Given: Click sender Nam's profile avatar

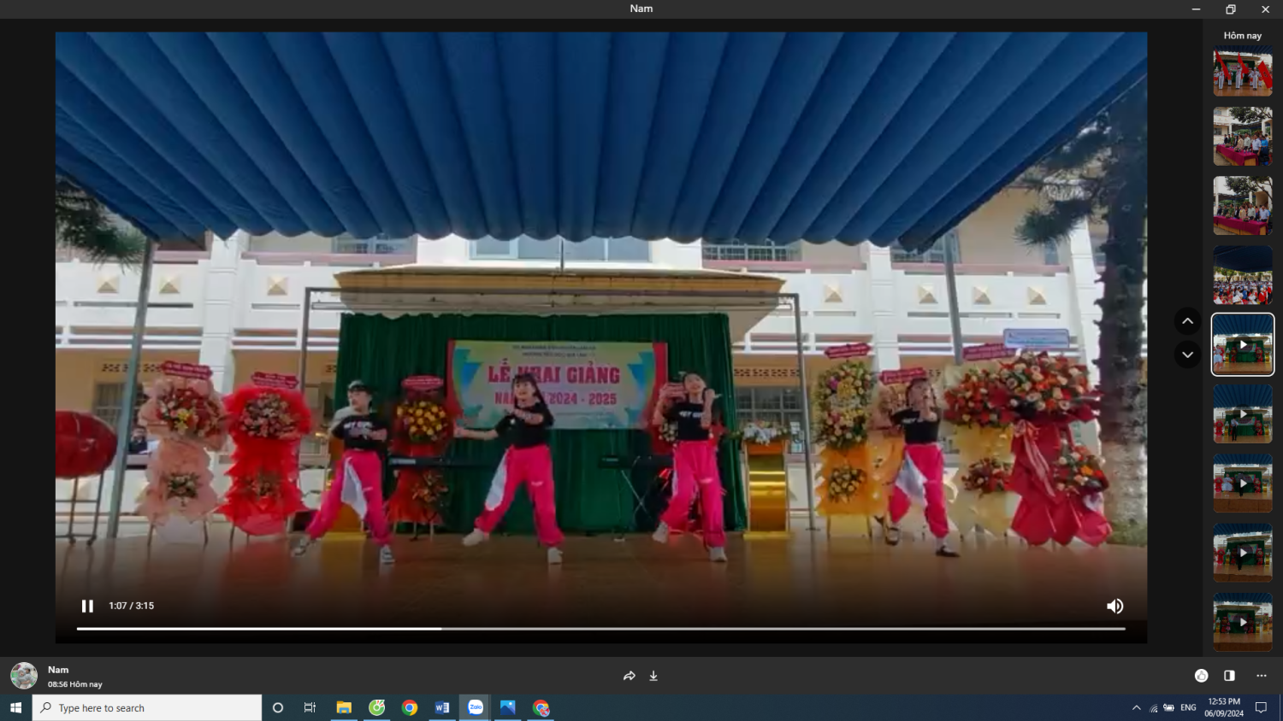Looking at the screenshot, I should (24, 676).
